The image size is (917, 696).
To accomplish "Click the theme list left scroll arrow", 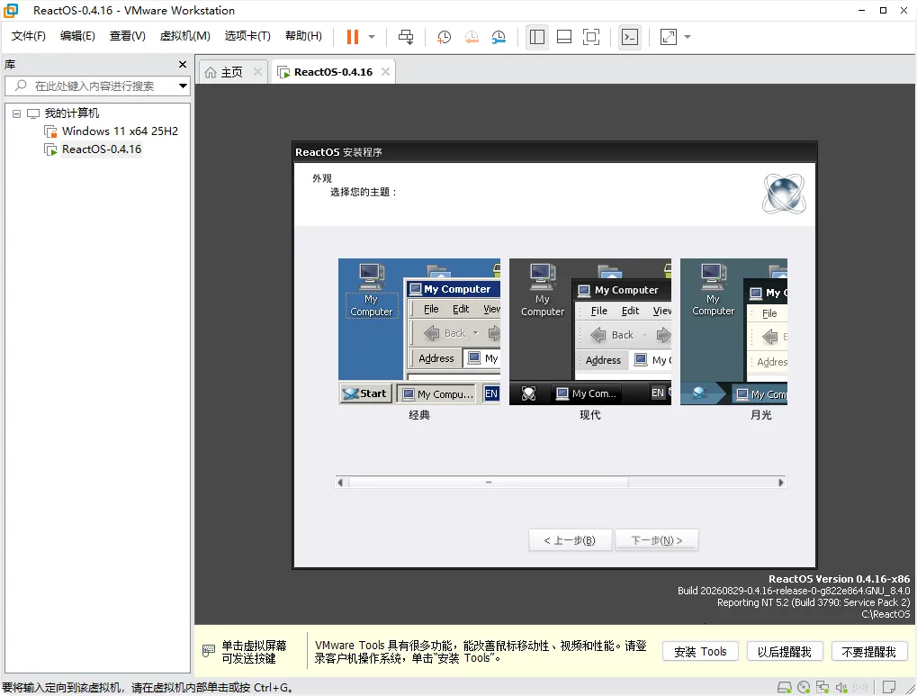I will [x=340, y=483].
